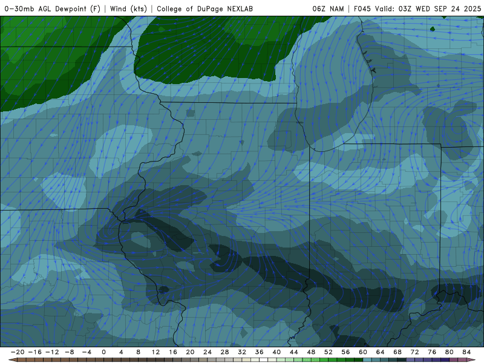This screenshot has width=484, height=363.
Task: Click the 12 value on the legend
Action: [155, 352]
